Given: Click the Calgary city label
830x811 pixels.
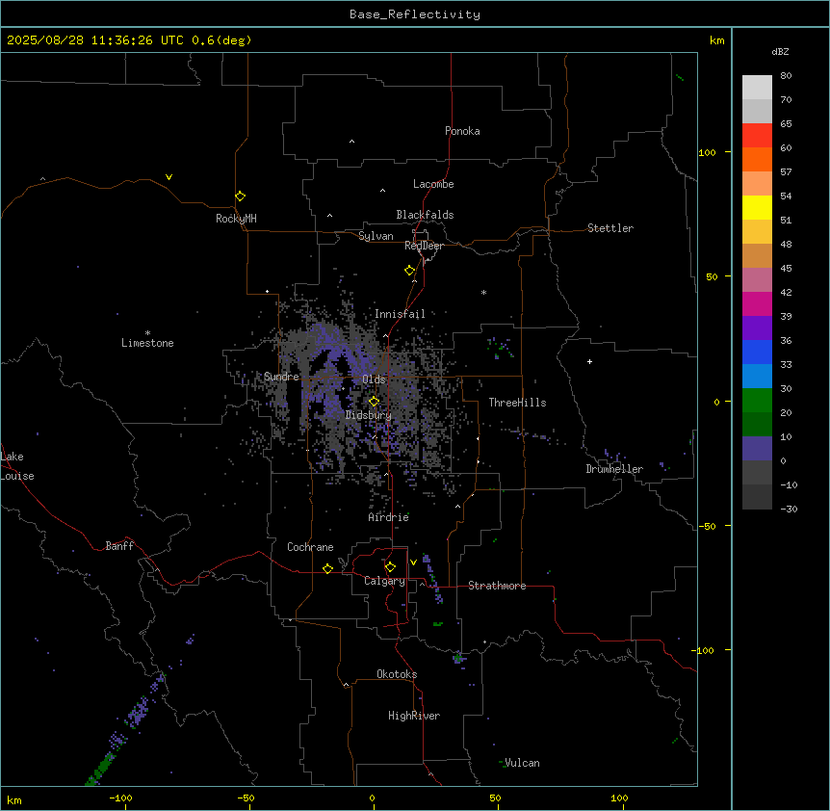Looking at the screenshot, I should [x=384, y=581].
